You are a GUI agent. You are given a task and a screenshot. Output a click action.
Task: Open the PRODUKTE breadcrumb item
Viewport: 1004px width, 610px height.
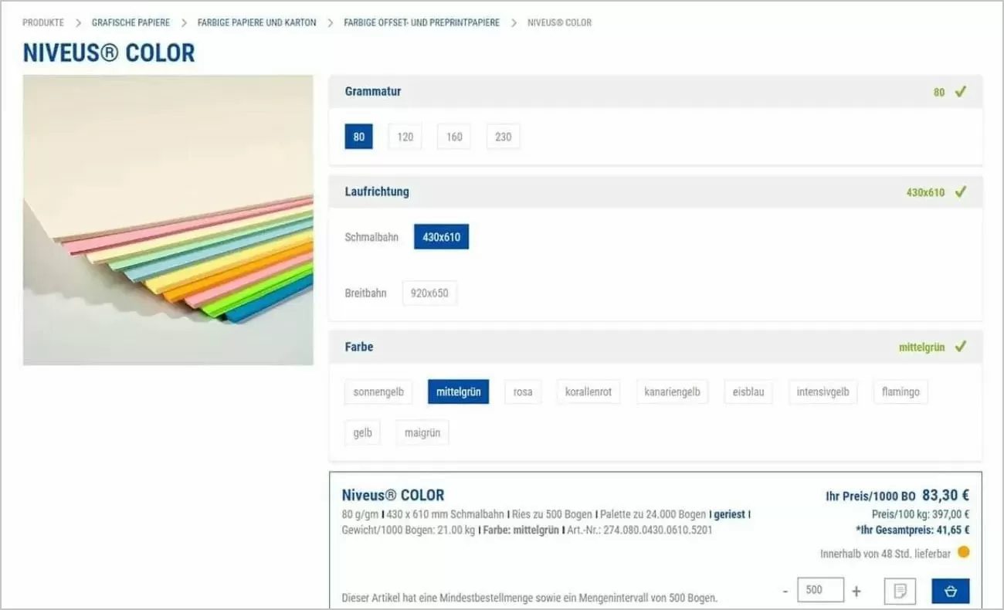click(x=42, y=22)
